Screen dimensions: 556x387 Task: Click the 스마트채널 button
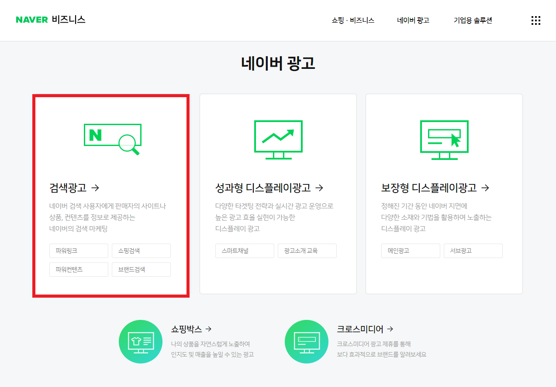pos(245,251)
